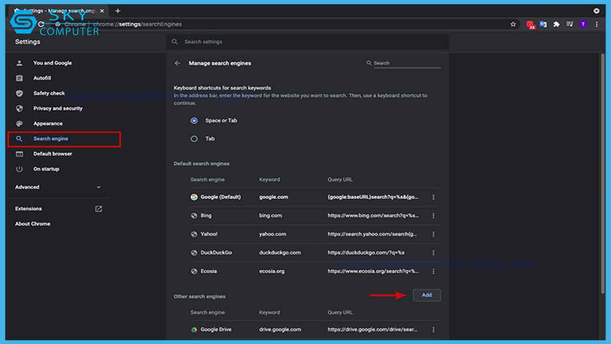
Task: Reload the page with the refresh icon
Action: [41, 24]
